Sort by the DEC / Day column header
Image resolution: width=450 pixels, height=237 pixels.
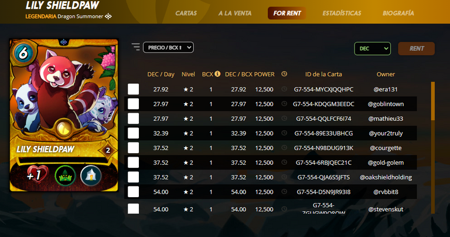(161, 74)
